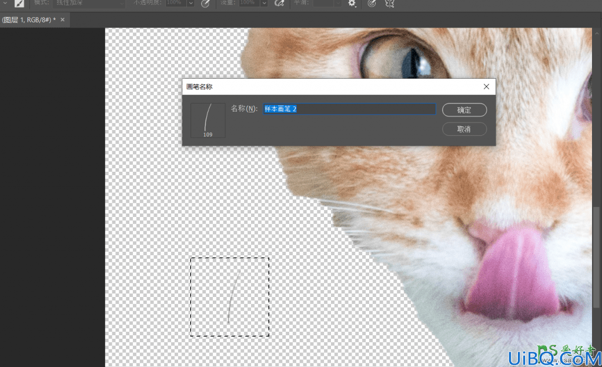Open the 模式 blend mode dropdown showing 线性加深

click(x=89, y=3)
